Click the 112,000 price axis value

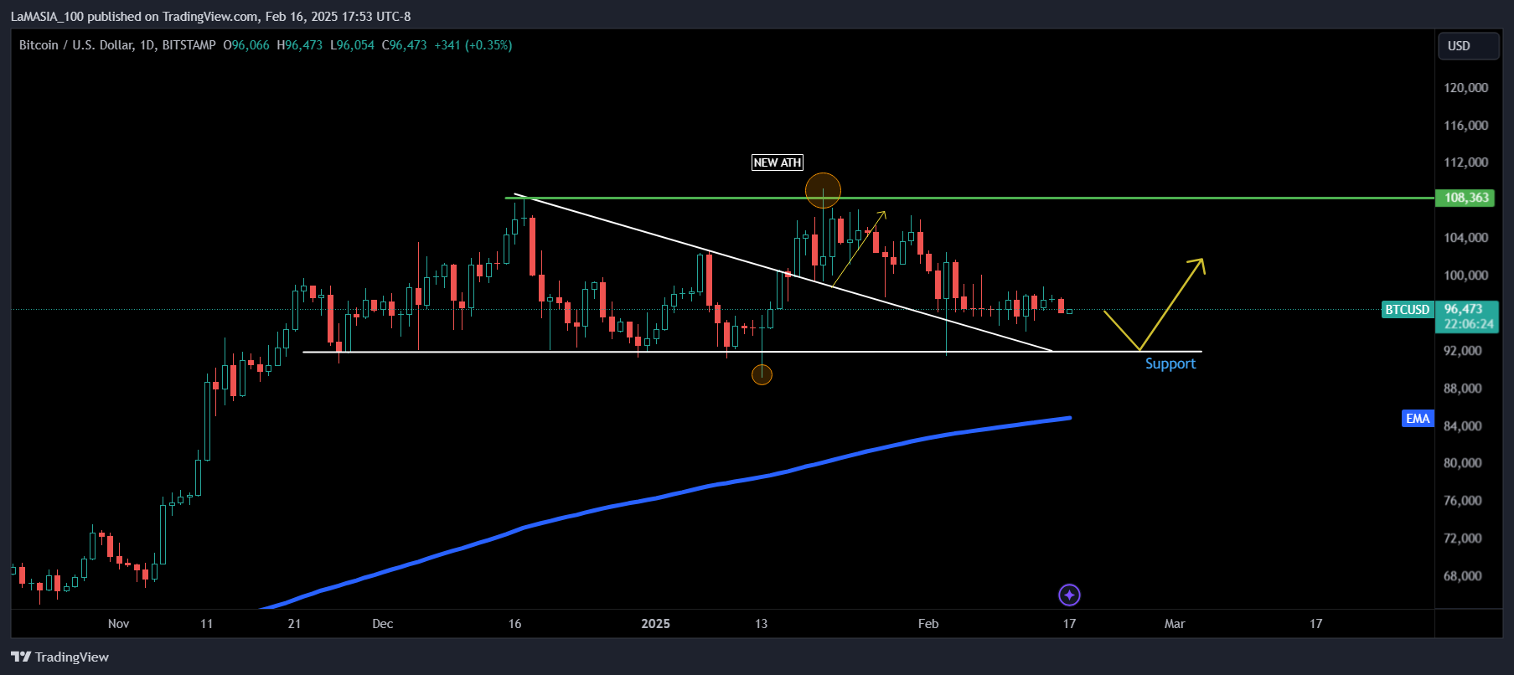(x=1465, y=162)
